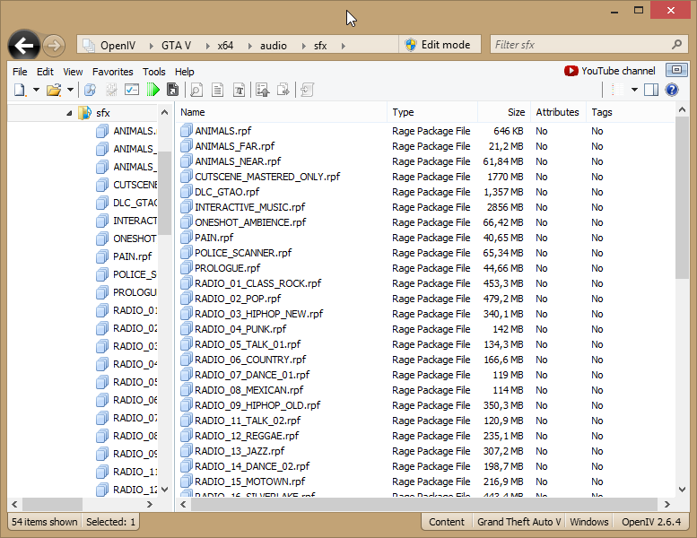
Task: Toggle the preview pane layout icon
Action: tap(651, 90)
